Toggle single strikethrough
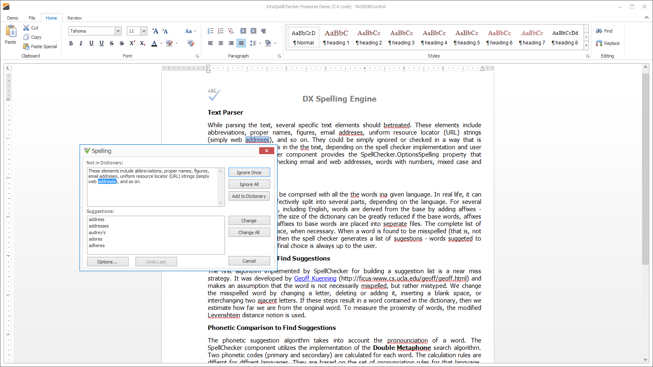653x367 pixels. tap(111, 43)
